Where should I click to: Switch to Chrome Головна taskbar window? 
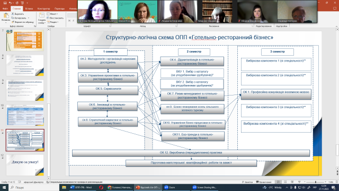[x=120, y=187]
